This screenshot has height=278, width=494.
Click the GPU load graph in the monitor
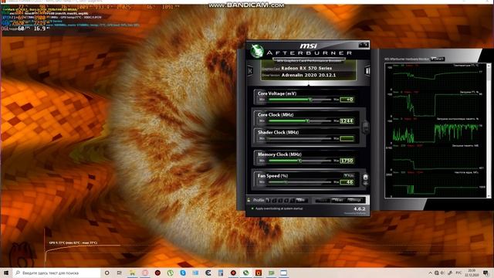[436, 105]
